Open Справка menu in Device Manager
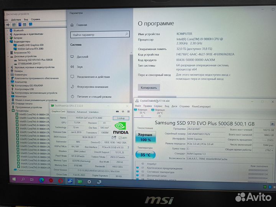The height and width of the screenshot is (207, 276). (x=35, y=20)
